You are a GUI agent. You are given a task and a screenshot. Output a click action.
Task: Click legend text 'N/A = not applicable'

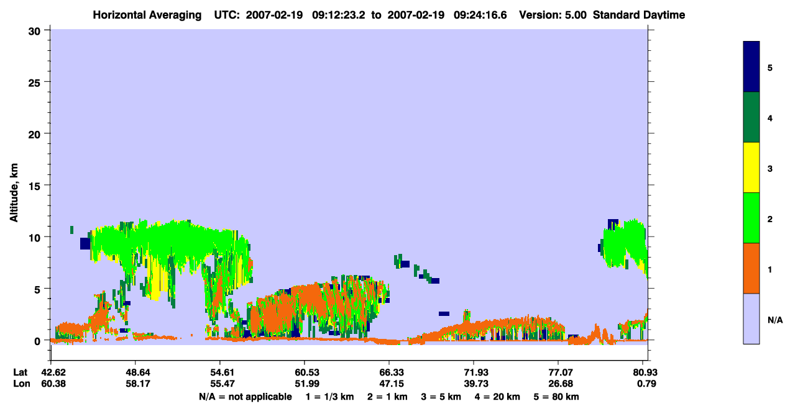(x=245, y=397)
